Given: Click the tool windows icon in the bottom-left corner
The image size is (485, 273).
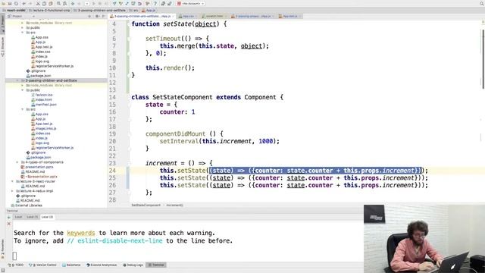Looking at the screenshot, I should (2, 270).
